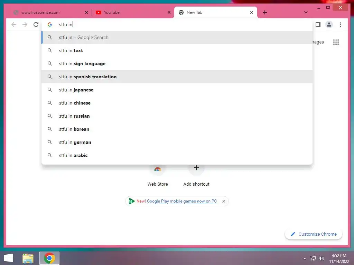
Task: Show hidden system tray icons
Action: coord(305,258)
